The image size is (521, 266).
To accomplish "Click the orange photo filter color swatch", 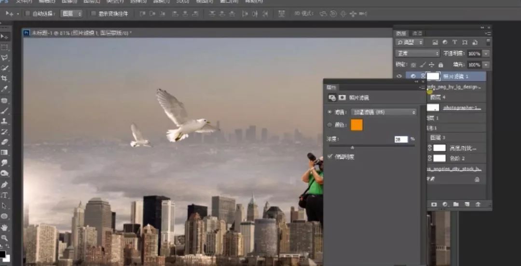I will (x=356, y=125).
